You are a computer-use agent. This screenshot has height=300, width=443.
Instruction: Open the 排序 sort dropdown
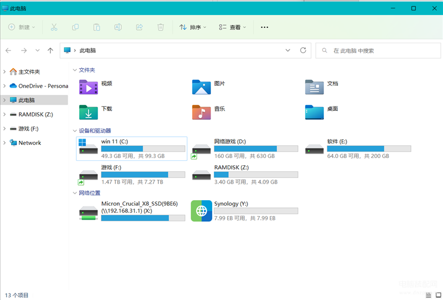click(x=193, y=27)
